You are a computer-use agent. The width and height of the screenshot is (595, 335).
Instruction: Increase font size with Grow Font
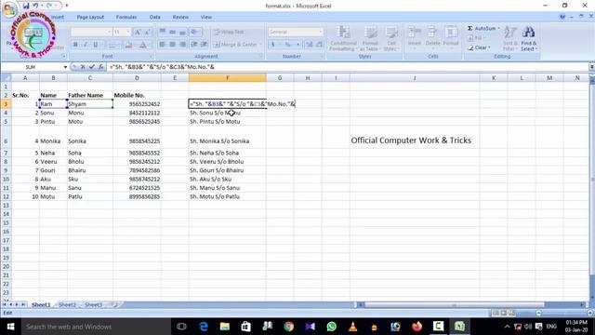coord(138,33)
